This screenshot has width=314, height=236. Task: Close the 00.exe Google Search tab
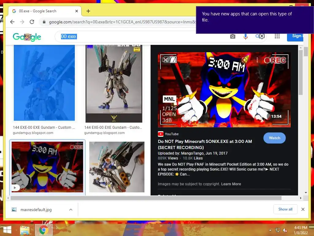pyautogui.click(x=76, y=11)
